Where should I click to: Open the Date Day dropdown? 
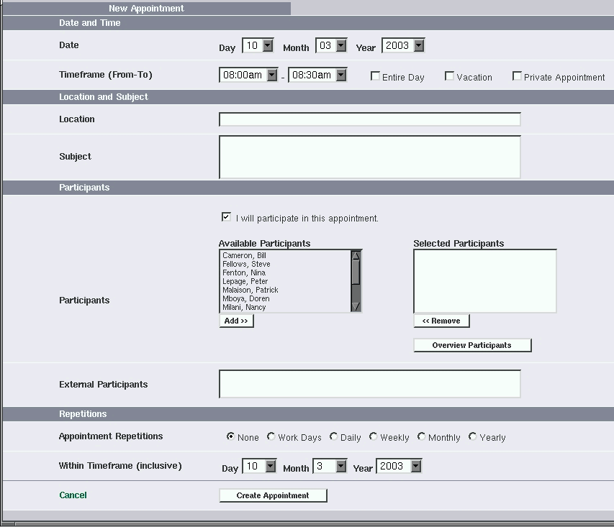[x=258, y=46]
